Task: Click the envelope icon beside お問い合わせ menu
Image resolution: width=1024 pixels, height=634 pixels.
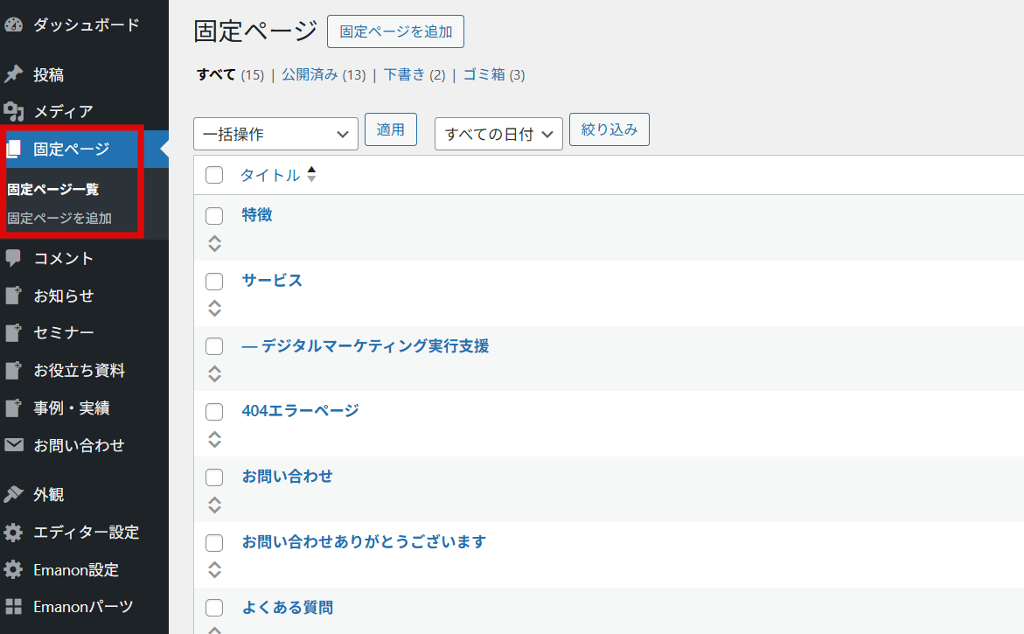Action: 13,446
